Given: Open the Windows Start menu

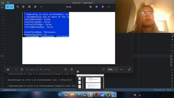Looking at the screenshot, I should pyautogui.click(x=60, y=95).
